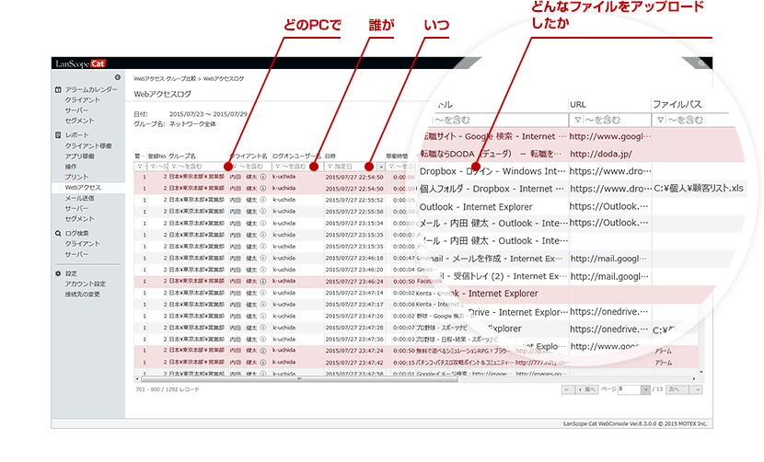Click the funnel icon in the 登録No filter
Viewport: 764px width, 462px height.
153,167
